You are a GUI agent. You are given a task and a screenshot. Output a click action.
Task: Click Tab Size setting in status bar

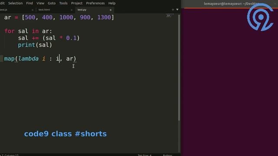tap(145, 155)
